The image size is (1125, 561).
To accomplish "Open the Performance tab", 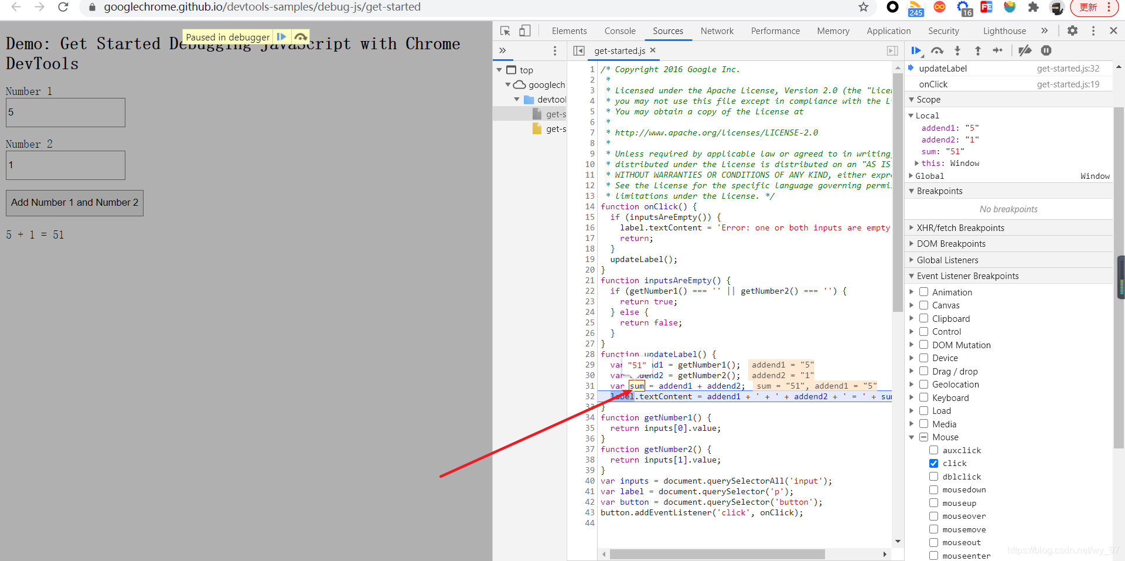I will tap(775, 31).
